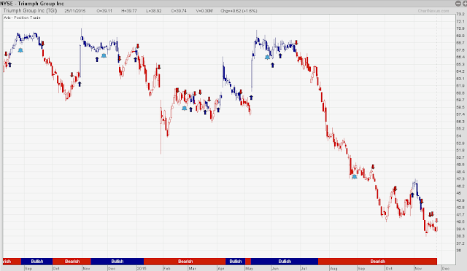The width and height of the screenshot is (467, 271).
Task: Click the blue bell icon near Mar 2015
Action: [x=185, y=109]
